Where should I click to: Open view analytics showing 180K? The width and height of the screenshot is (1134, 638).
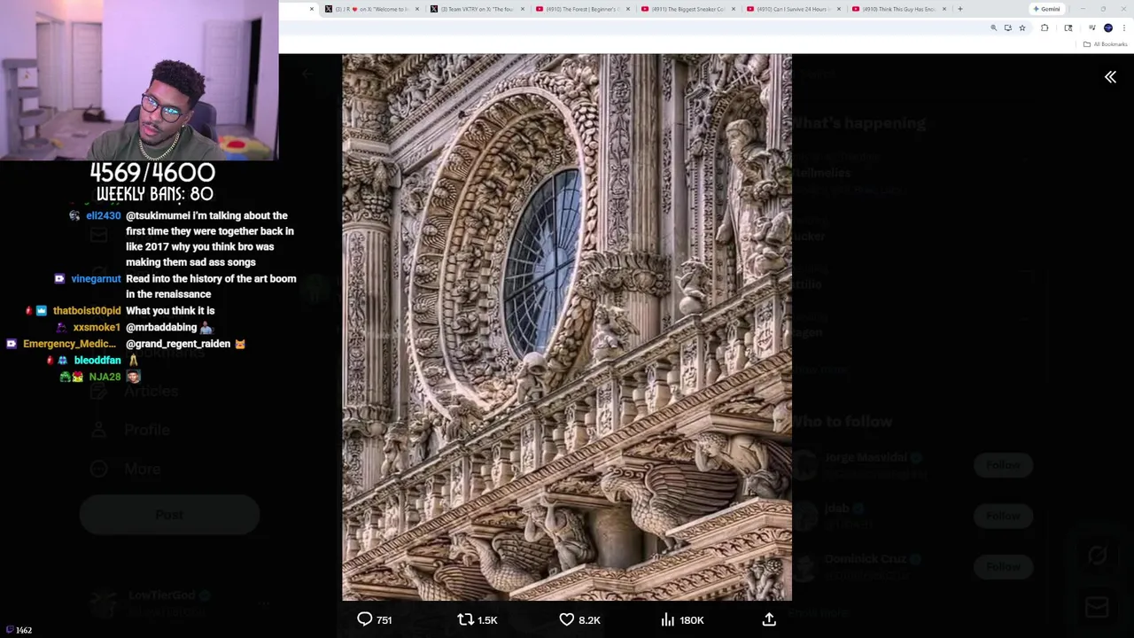pos(682,619)
